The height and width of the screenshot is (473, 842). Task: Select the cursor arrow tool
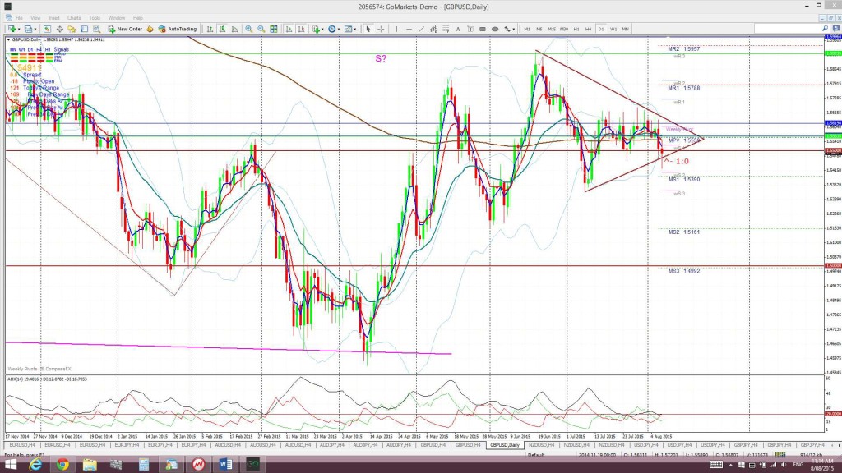(368, 29)
